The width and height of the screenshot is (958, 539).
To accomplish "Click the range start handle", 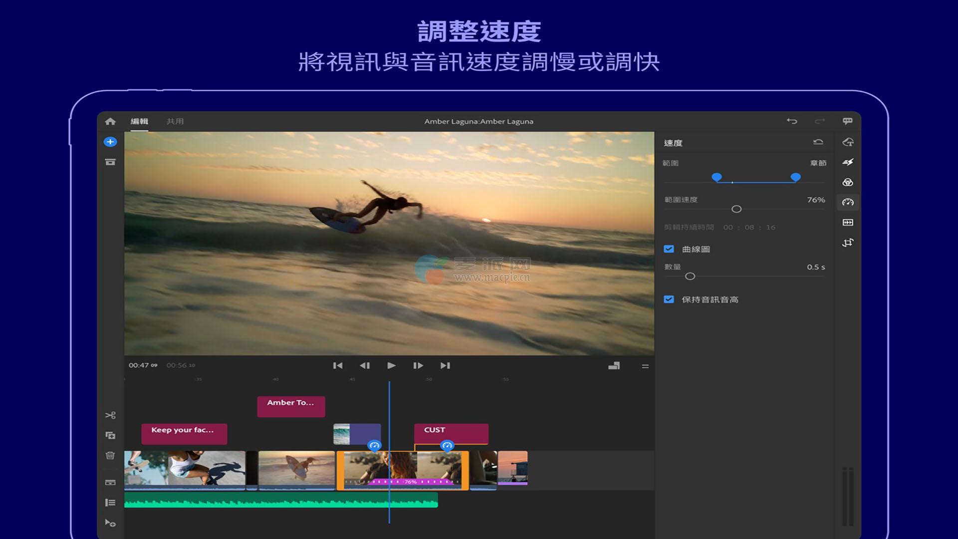I will point(717,177).
